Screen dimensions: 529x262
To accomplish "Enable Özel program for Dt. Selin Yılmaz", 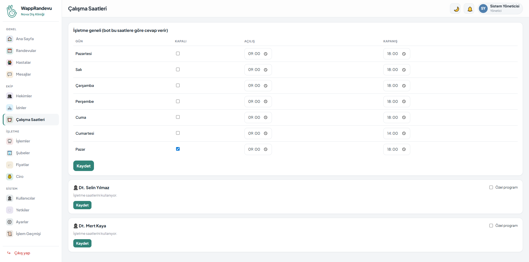I will pyautogui.click(x=491, y=187).
